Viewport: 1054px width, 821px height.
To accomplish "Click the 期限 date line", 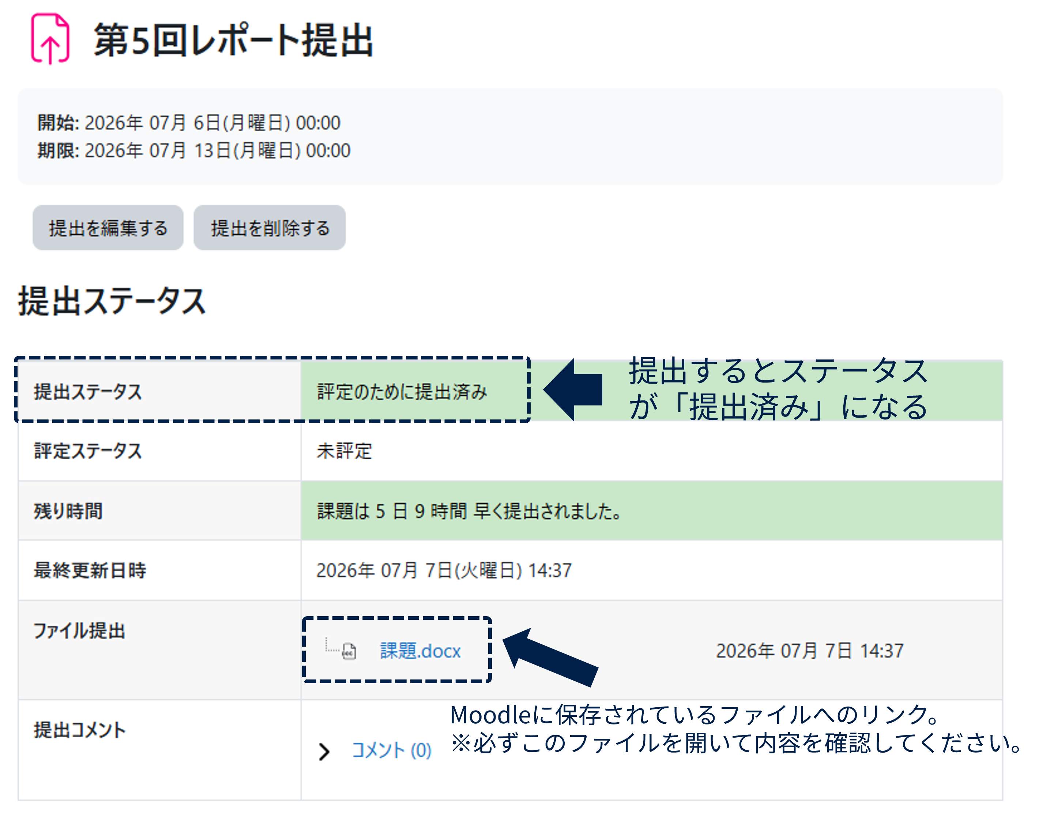I will pos(194,151).
